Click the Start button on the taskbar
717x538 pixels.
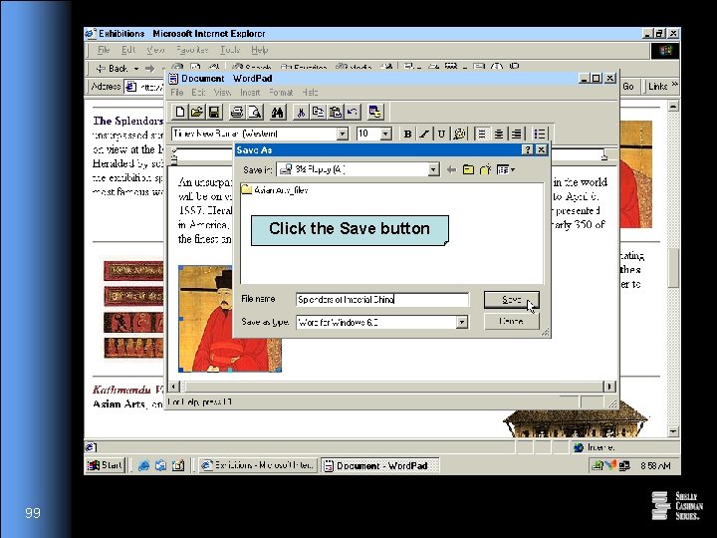coord(106,465)
